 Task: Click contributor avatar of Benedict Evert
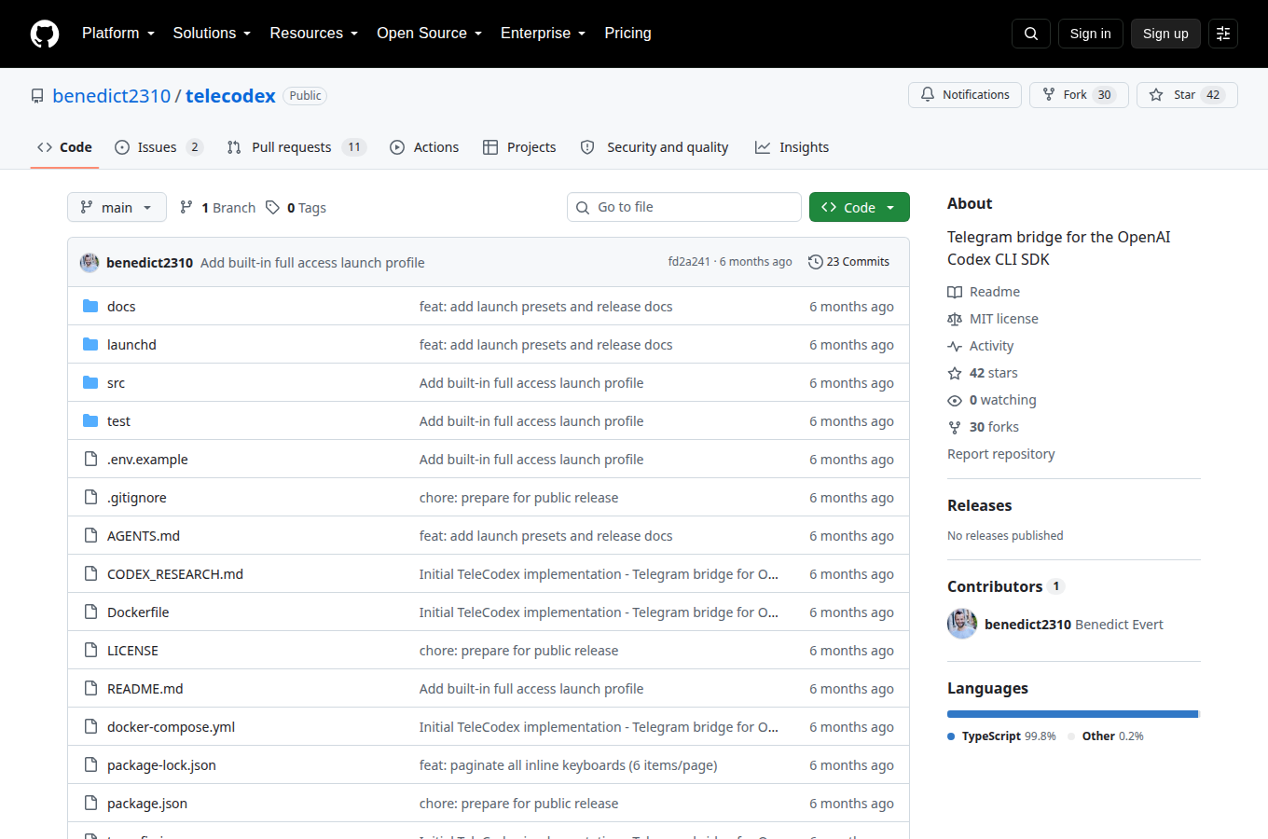click(962, 624)
